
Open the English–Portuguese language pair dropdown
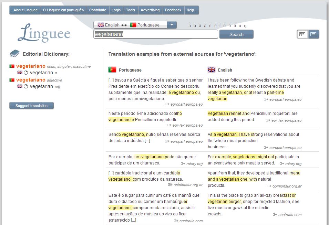[172, 25]
